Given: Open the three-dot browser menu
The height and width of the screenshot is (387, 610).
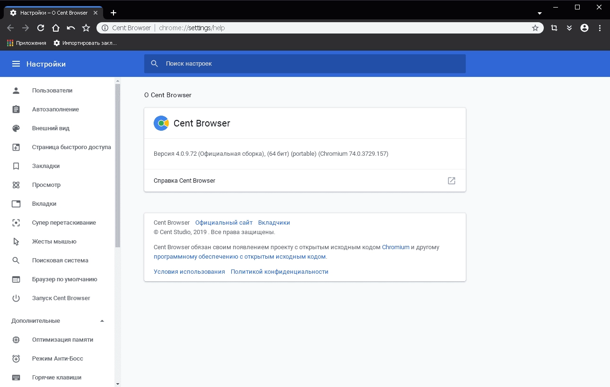Looking at the screenshot, I should [x=600, y=28].
